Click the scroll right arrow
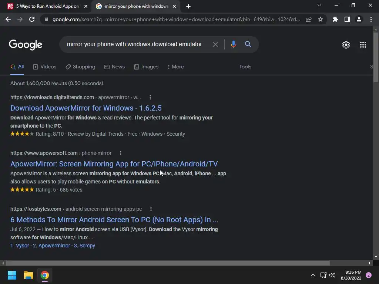 click(370, 263)
